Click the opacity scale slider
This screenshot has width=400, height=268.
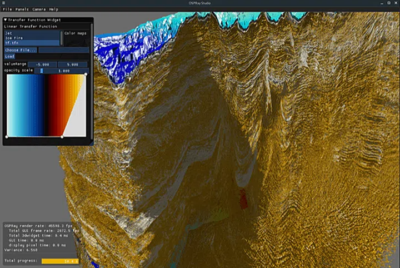pos(61,71)
